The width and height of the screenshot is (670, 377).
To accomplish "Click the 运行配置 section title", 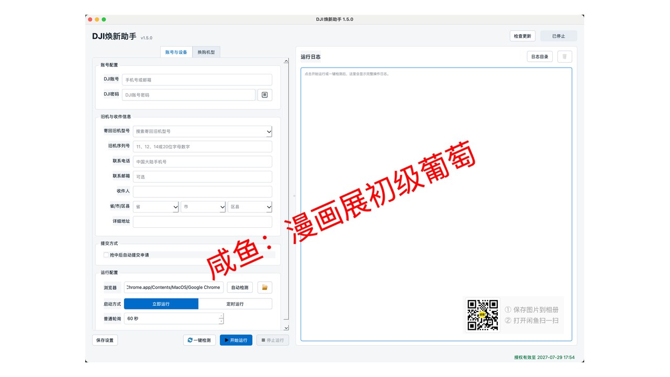I will [x=109, y=273].
